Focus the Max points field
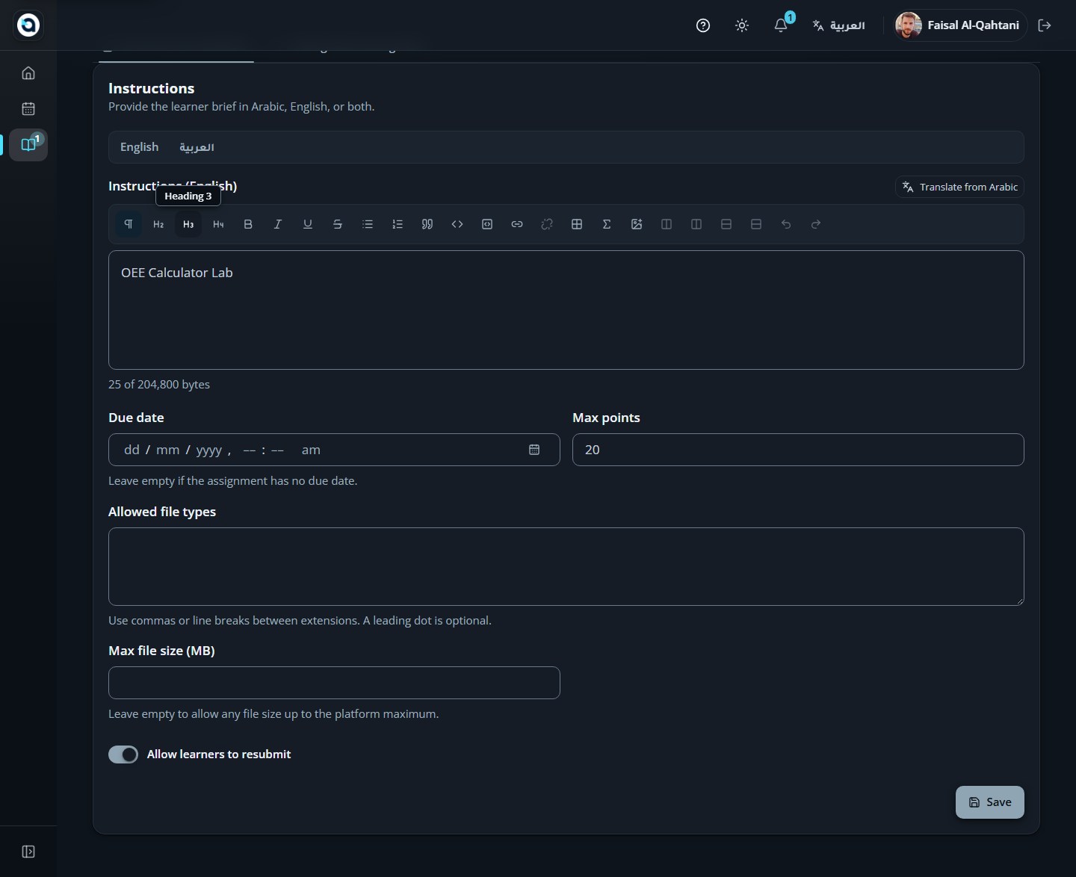1076x877 pixels. 798,450
